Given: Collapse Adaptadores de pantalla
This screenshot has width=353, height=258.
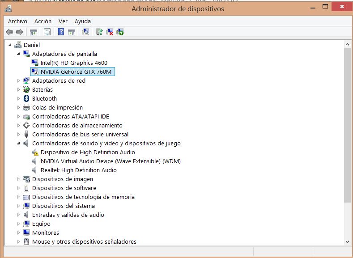Looking at the screenshot, I should coord(18,54).
